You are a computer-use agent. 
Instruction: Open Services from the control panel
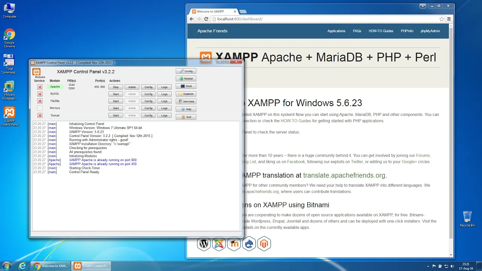tap(186, 101)
